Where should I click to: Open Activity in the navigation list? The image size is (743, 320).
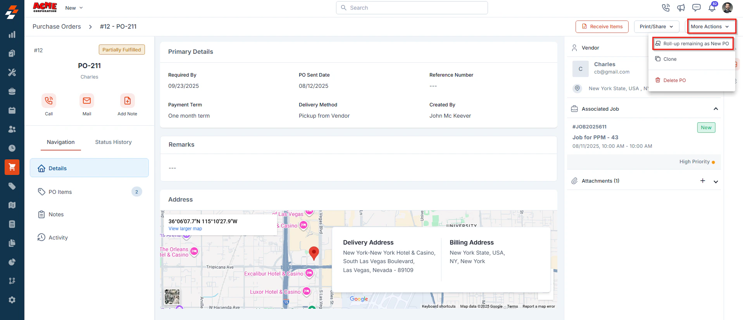(89, 238)
